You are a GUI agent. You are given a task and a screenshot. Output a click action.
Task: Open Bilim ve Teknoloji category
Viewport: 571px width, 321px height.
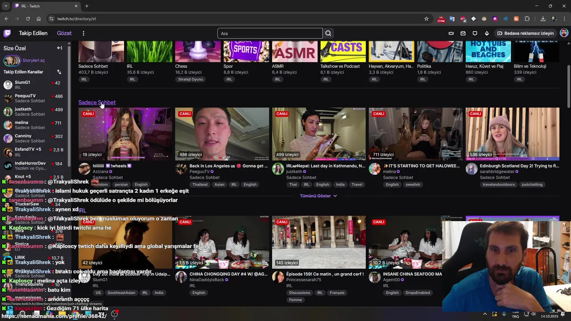coord(536,51)
